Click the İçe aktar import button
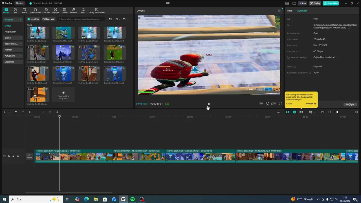This screenshot has width=361, height=203. tap(33, 19)
